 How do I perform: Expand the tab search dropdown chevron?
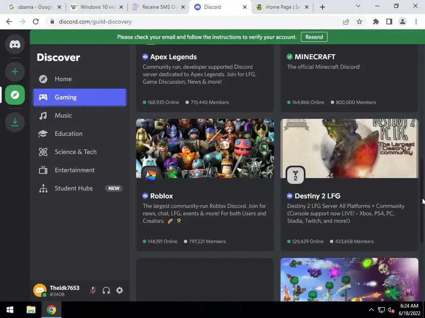click(358, 6)
